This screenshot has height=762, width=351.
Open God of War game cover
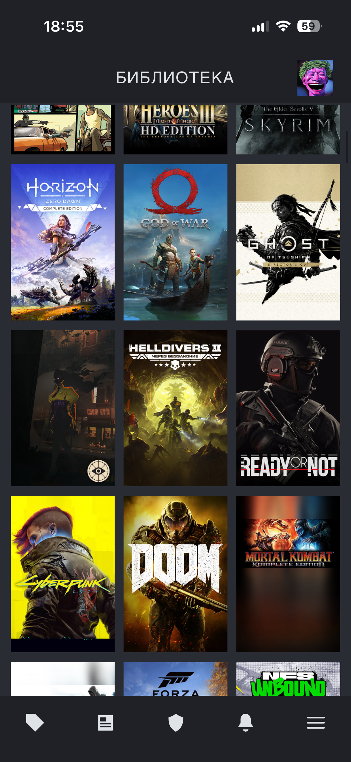tap(175, 242)
